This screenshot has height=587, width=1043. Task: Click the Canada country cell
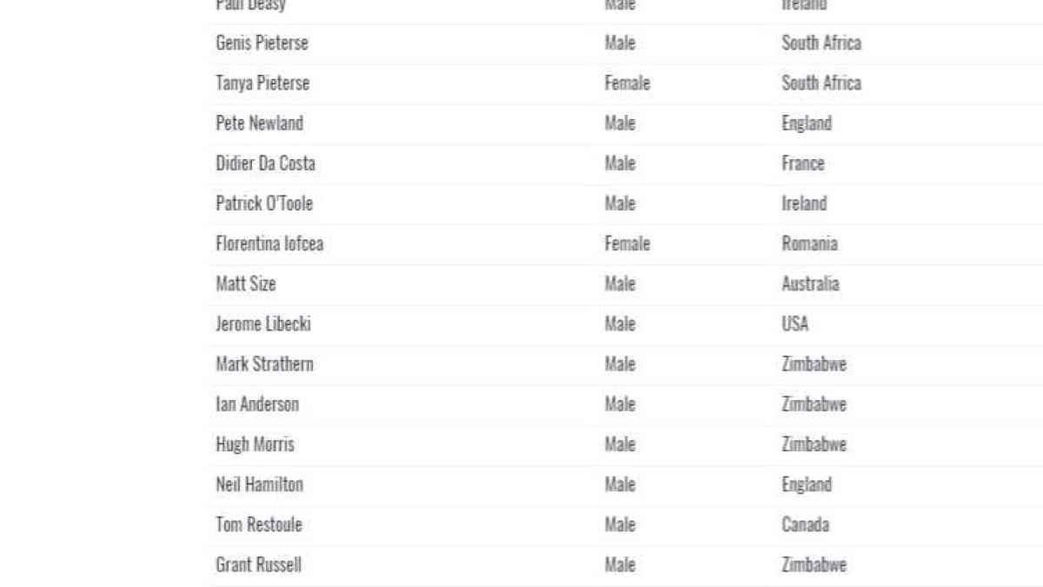click(x=805, y=524)
